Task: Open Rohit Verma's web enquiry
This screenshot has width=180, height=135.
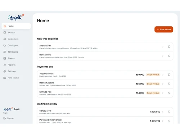Action: click(x=105, y=56)
